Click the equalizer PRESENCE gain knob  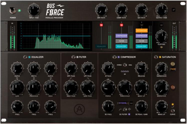[x=34, y=87]
